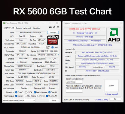Toggle the UEFI checkbox
Image resolution: width=125 pixels, height=114 pixels.
[x=52, y=47]
